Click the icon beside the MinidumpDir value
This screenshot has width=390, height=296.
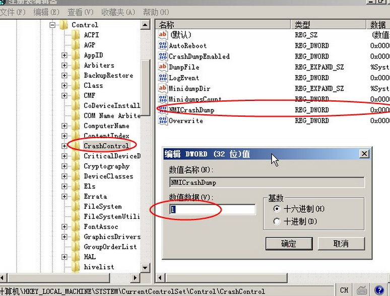[163, 88]
